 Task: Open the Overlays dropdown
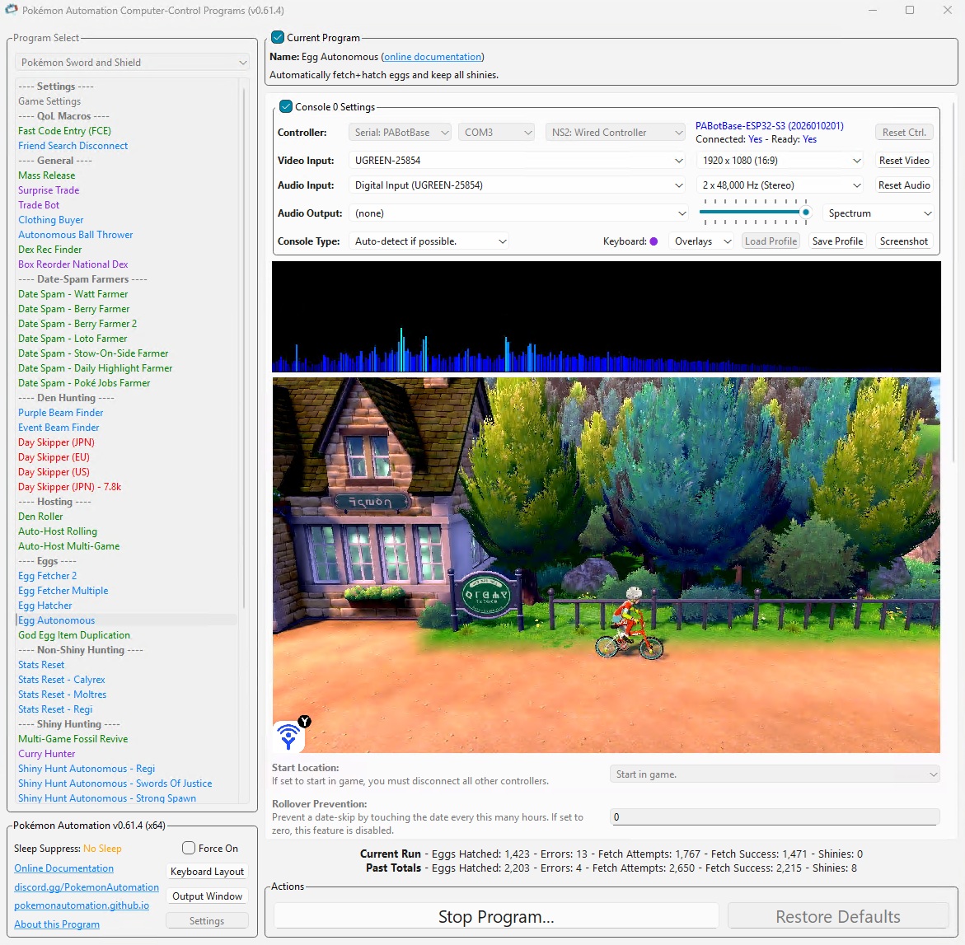[701, 241]
